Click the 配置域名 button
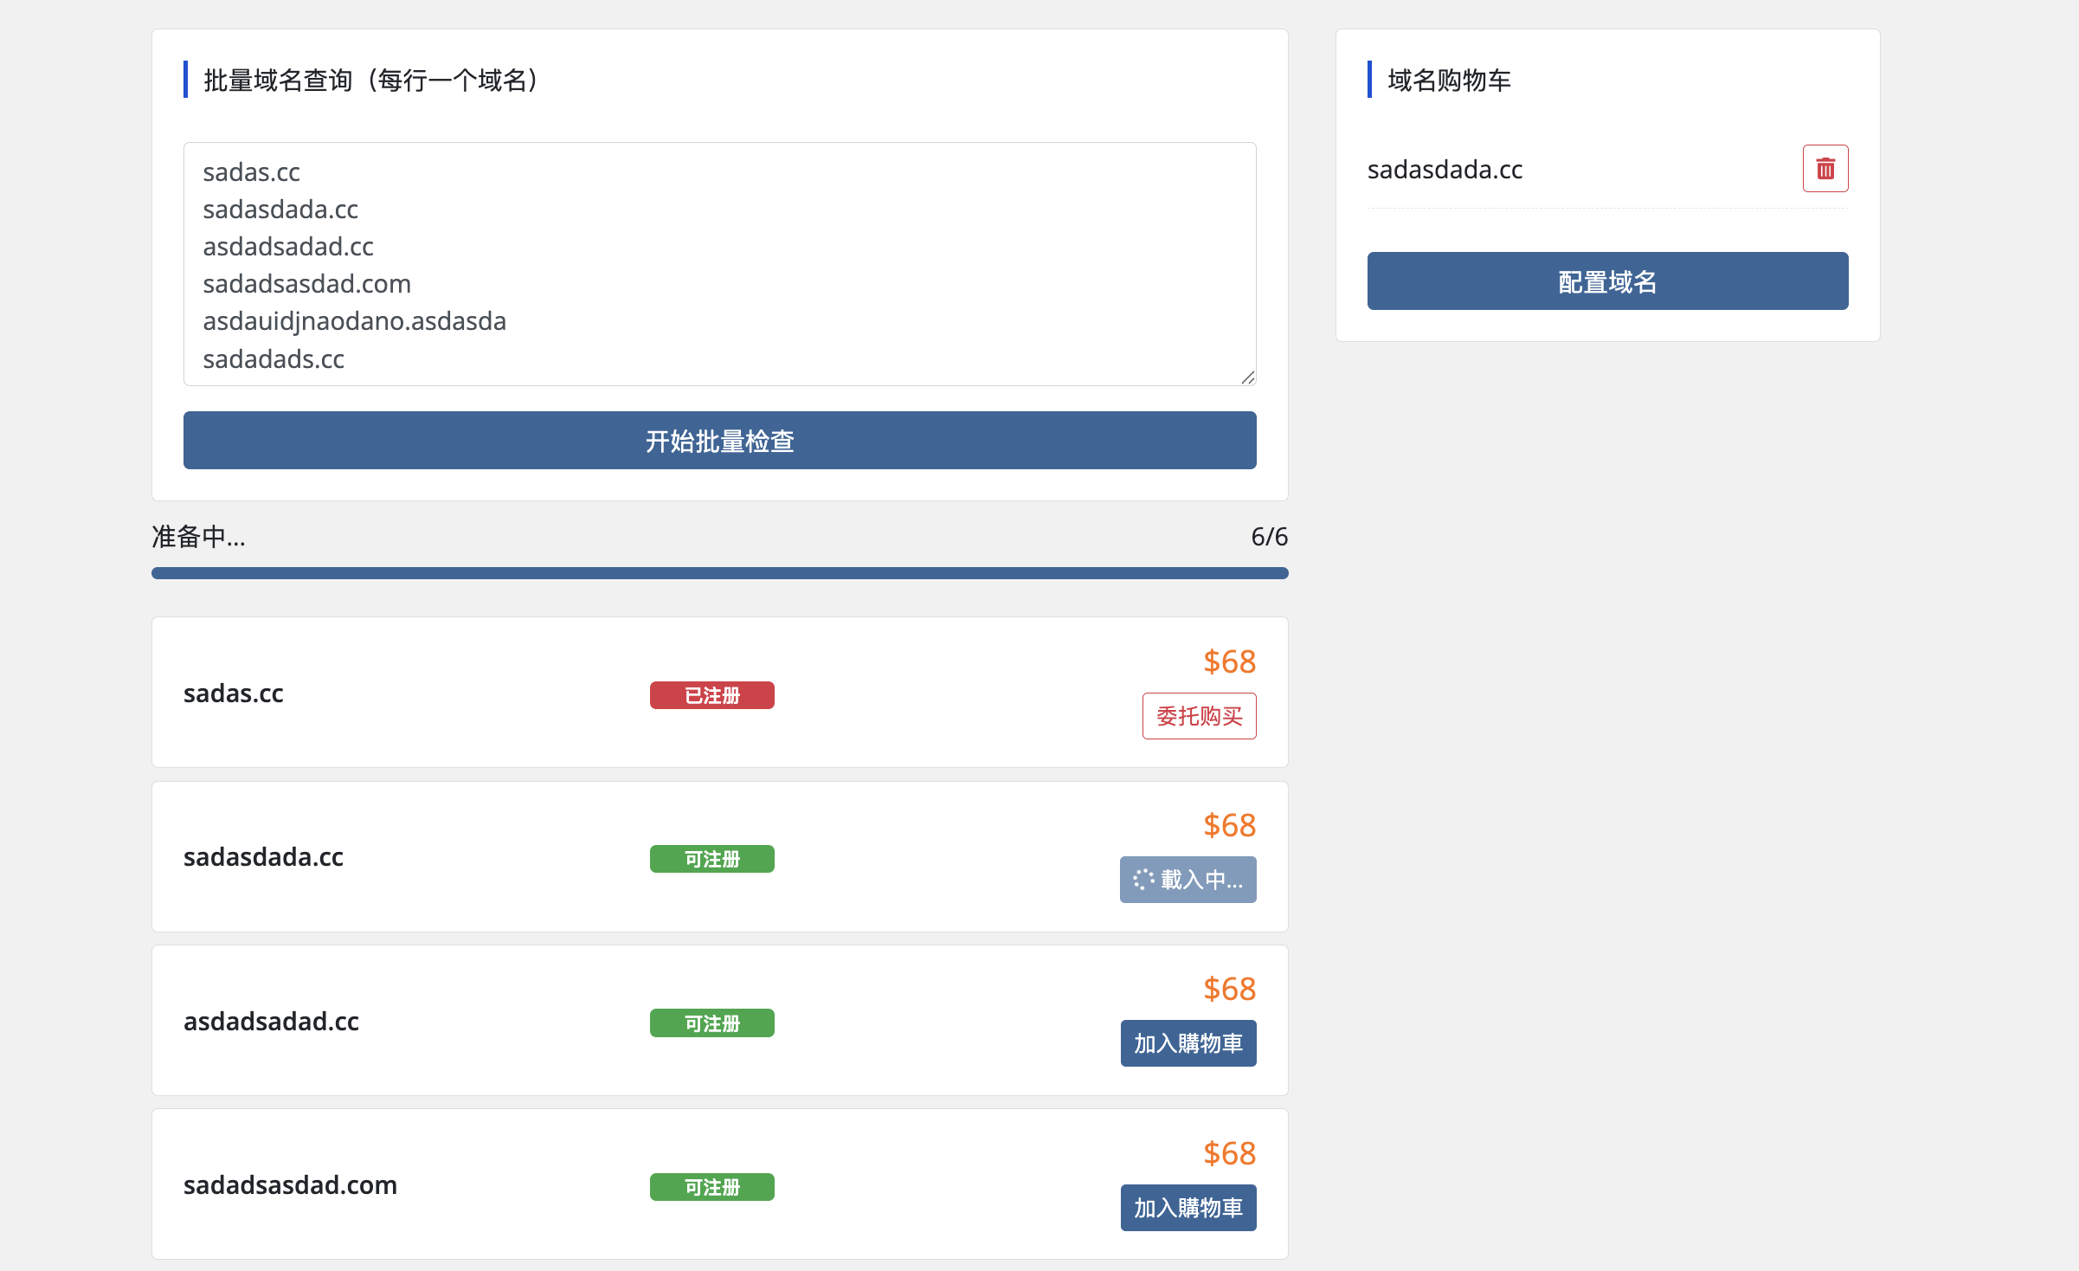The height and width of the screenshot is (1271, 2079). coord(1607,281)
